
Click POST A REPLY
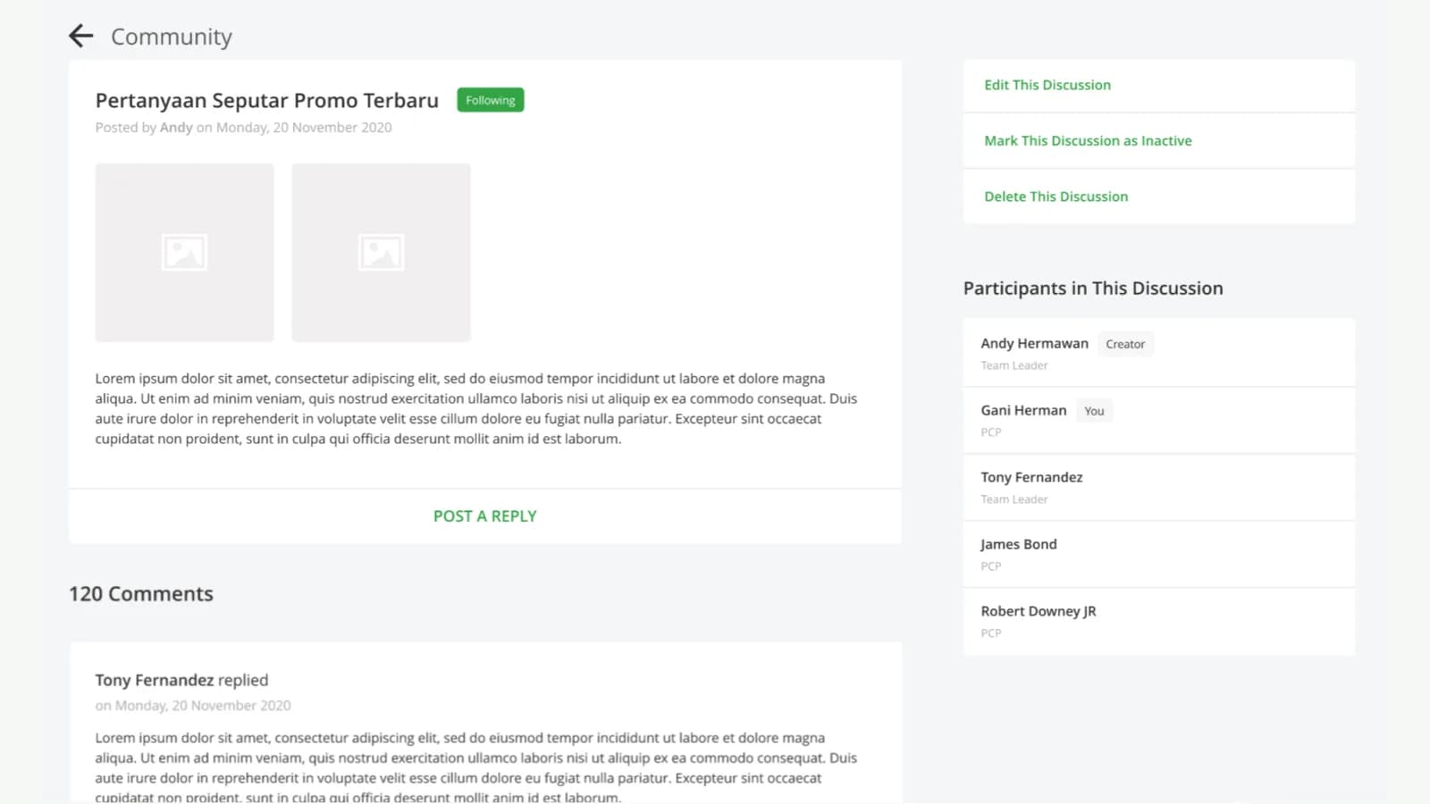[x=485, y=516]
